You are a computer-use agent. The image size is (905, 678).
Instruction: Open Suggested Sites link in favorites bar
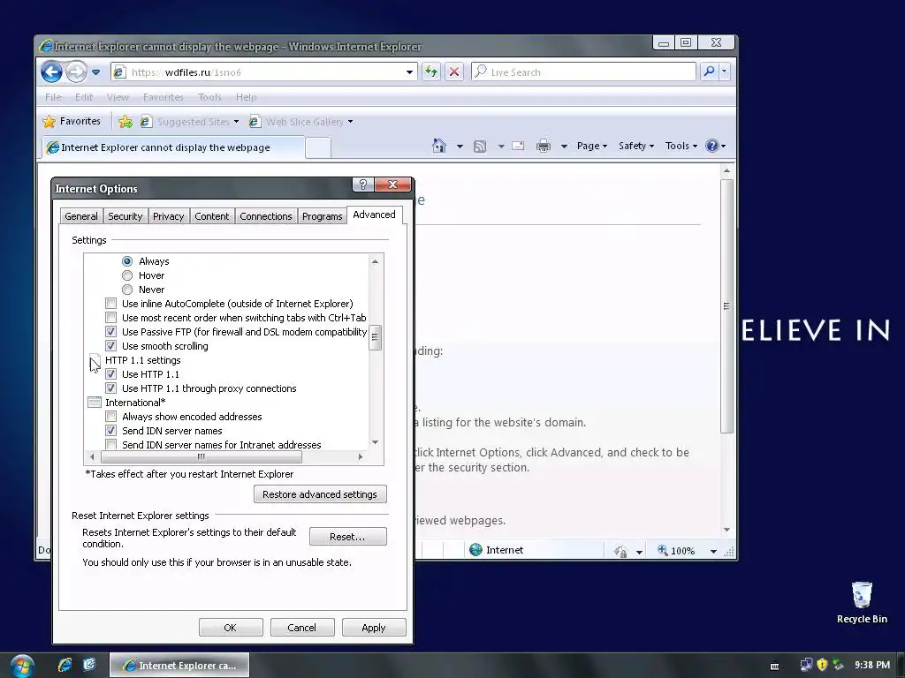tap(190, 122)
